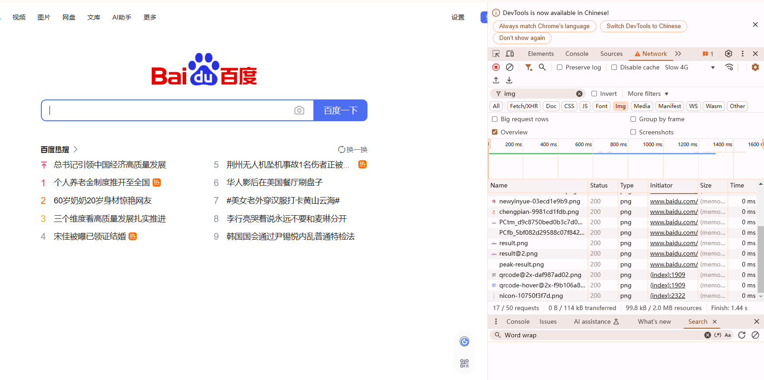Switch to the Sources tab
This screenshot has width=764, height=380.
[611, 54]
